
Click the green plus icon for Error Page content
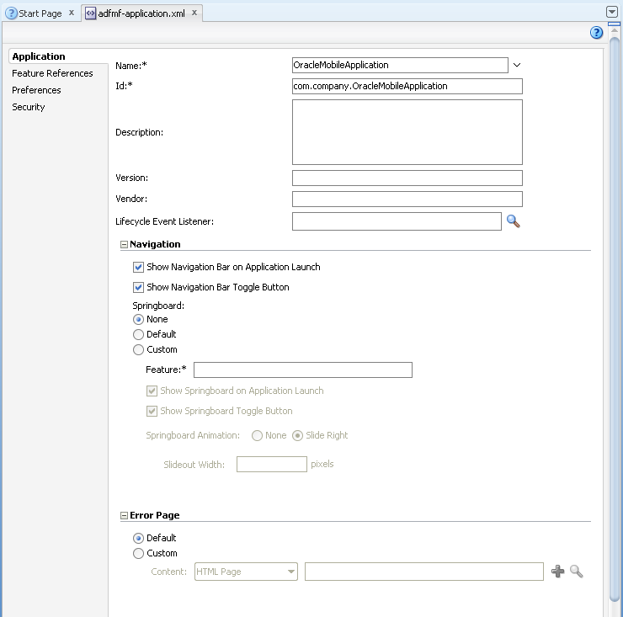click(x=557, y=572)
